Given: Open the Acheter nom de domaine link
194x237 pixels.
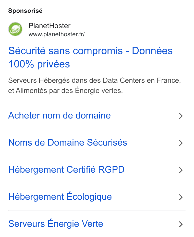Looking at the screenshot, I should (x=59, y=115).
